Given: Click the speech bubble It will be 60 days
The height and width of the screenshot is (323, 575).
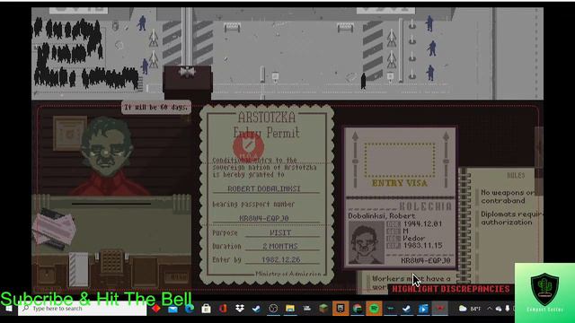Looking at the screenshot, I should pyautogui.click(x=156, y=108).
